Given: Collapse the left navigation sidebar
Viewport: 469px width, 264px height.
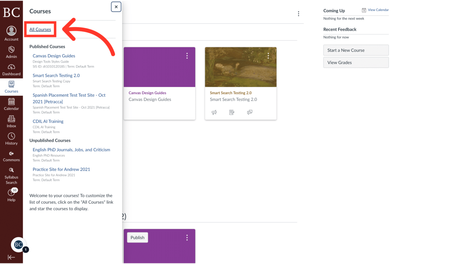Looking at the screenshot, I should [x=11, y=257].
